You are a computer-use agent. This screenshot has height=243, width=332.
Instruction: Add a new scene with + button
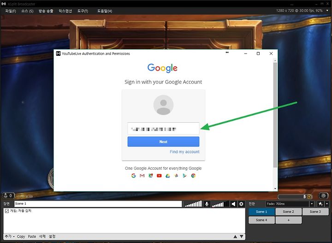tap(288, 220)
